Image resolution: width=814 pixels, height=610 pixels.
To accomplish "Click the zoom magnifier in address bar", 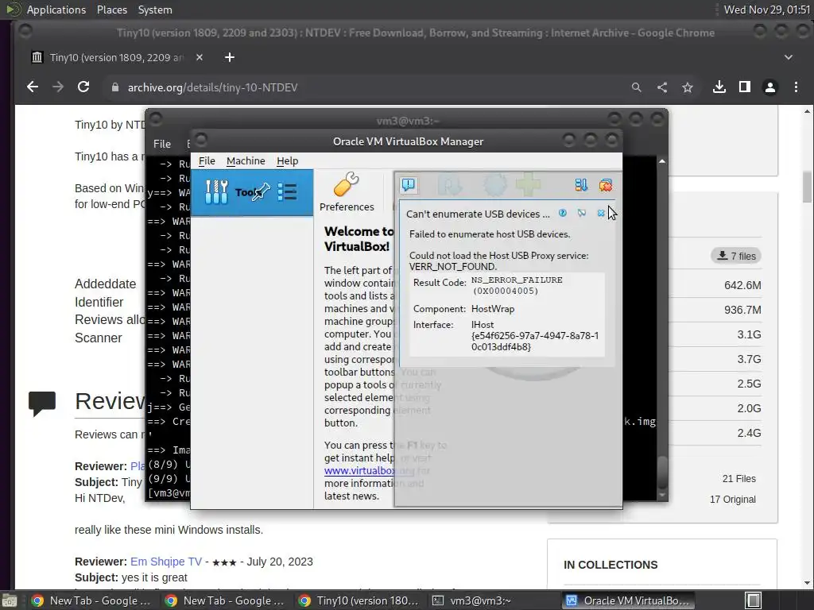I will [637, 87].
